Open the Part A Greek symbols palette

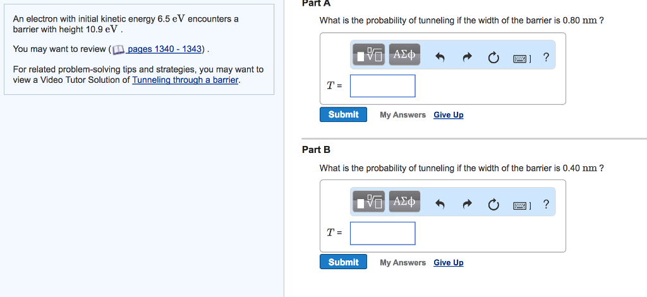(x=404, y=56)
